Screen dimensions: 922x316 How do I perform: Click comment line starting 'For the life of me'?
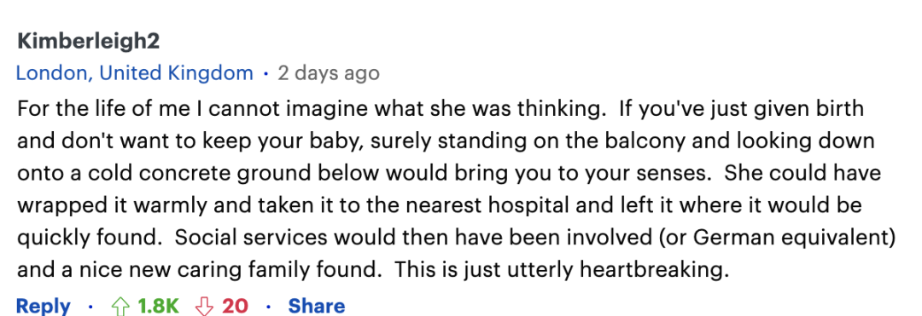440,110
